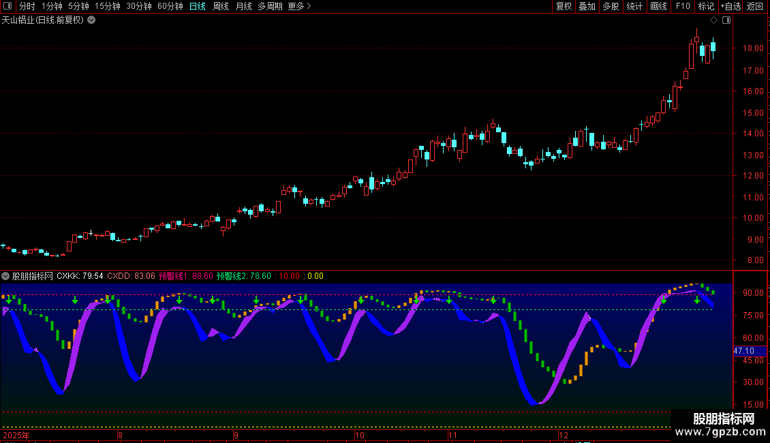Toggle the right side panel icon
The image size is (770, 443).
point(726,20)
